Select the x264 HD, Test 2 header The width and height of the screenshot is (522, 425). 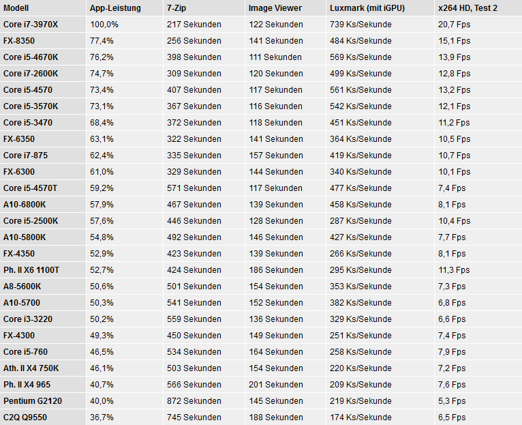point(467,8)
